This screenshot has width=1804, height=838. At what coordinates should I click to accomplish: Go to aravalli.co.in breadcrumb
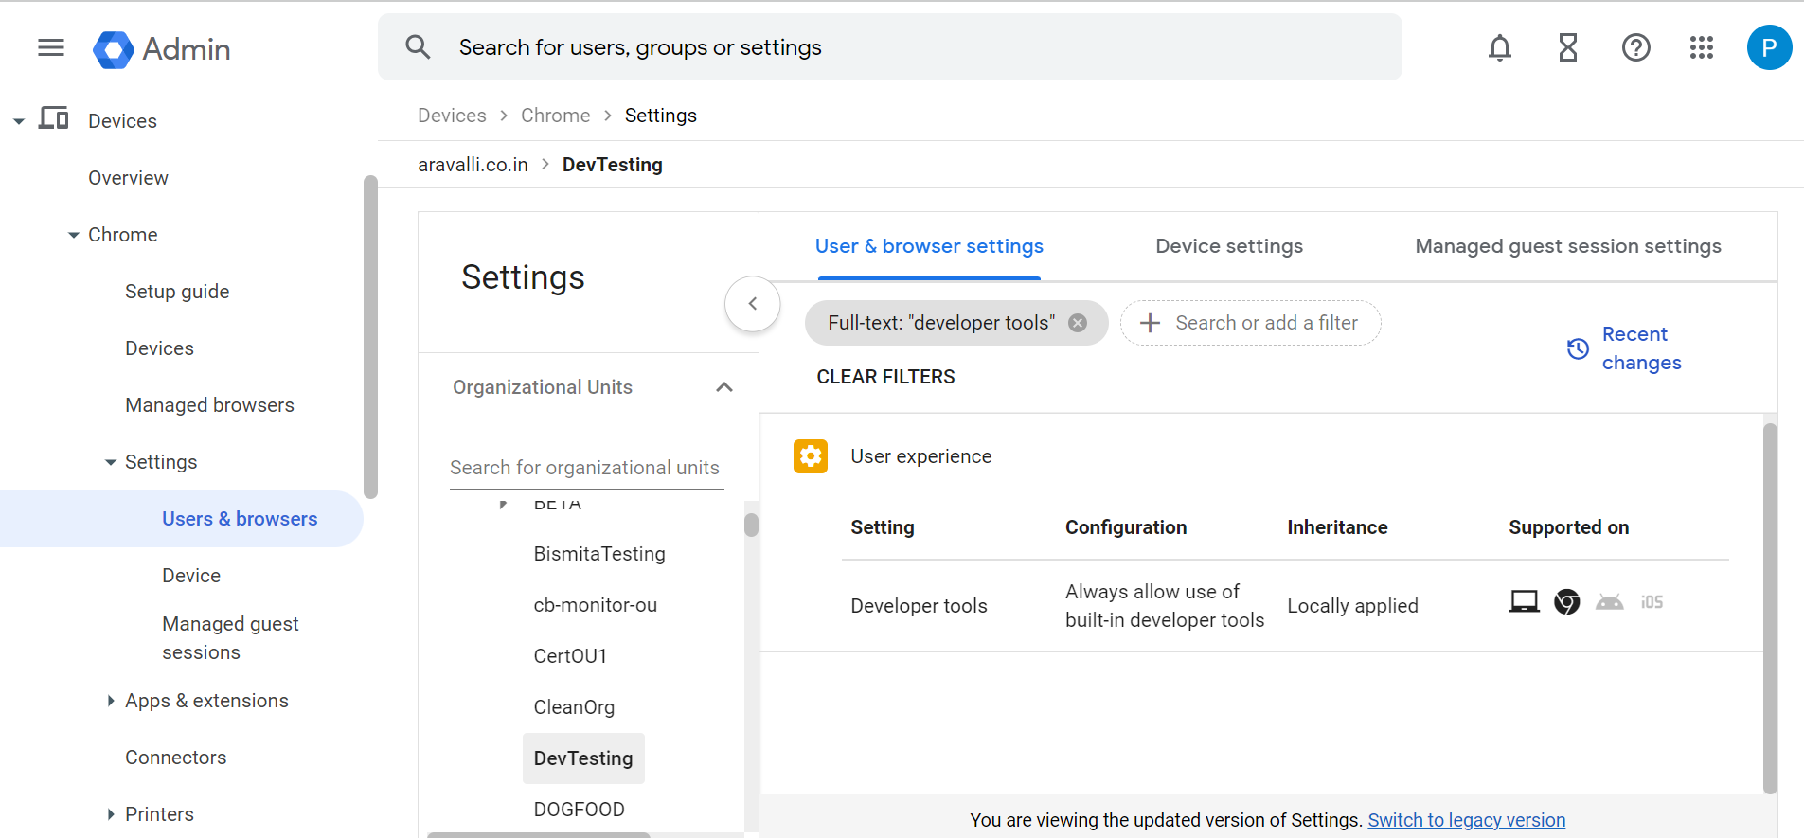[473, 165]
